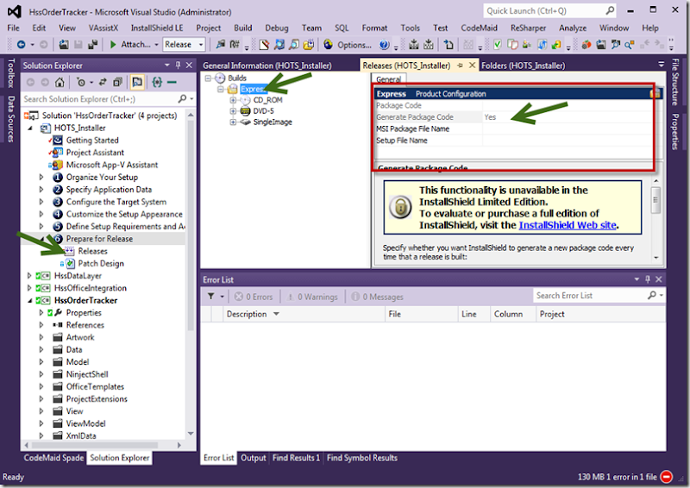This screenshot has width=690, height=488.
Task: Select the Releases item in Solution Explorer
Action: click(x=93, y=251)
